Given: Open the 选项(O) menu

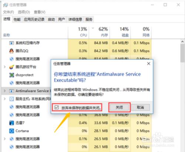Looking at the screenshot, I should [x=24, y=12].
